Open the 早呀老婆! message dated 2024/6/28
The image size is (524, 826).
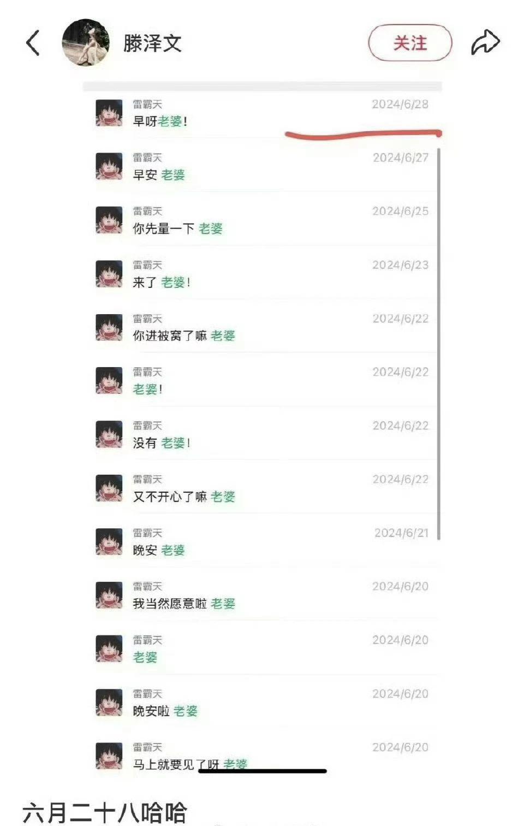pyautogui.click(x=262, y=113)
